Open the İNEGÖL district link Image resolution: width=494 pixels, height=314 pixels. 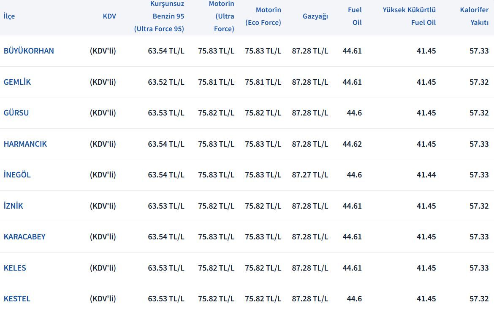click(x=17, y=175)
